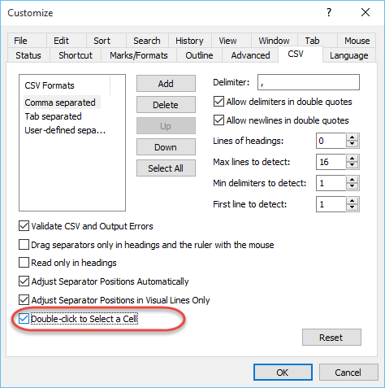Enable Drag separators only in headings option
Viewport: 385px width, 388px height.
coord(24,245)
